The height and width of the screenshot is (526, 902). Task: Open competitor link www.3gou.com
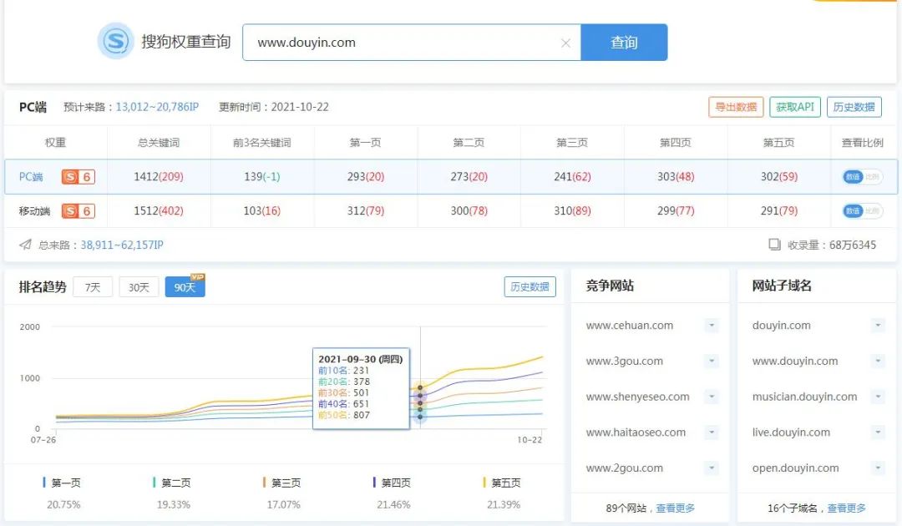624,361
